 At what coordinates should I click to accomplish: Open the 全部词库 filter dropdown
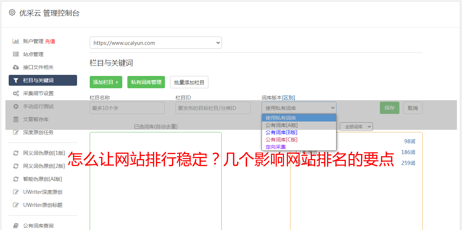(x=356, y=127)
